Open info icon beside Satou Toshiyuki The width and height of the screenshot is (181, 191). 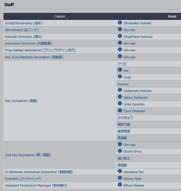click(x=120, y=97)
